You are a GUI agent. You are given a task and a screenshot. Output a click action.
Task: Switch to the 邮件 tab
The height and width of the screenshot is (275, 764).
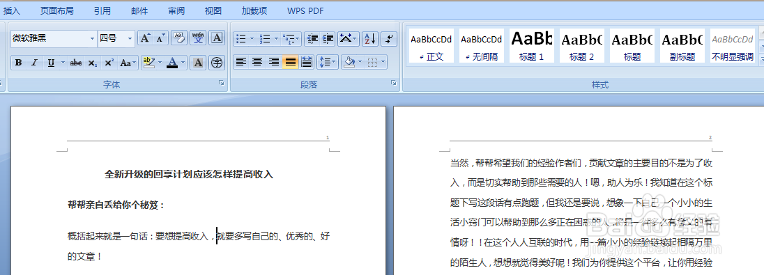(139, 10)
